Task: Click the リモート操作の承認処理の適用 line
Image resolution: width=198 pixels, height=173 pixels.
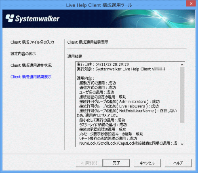Action: point(108,139)
